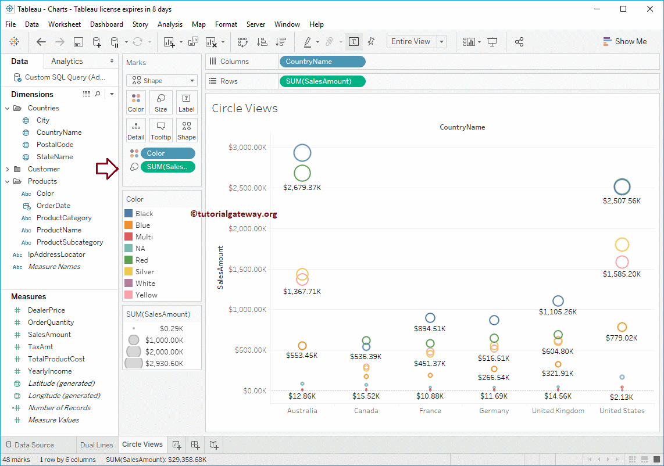Viewport: 664px width, 466px height.
Task: Click the Clear Sheet icon
Action: point(211,41)
